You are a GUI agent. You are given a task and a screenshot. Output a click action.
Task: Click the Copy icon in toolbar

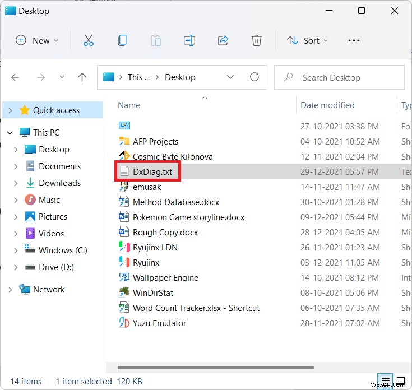coord(122,40)
